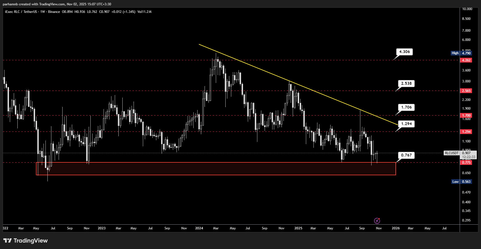Click the red 2.565 price axis label
The height and width of the screenshot is (249, 481).
(466, 91)
